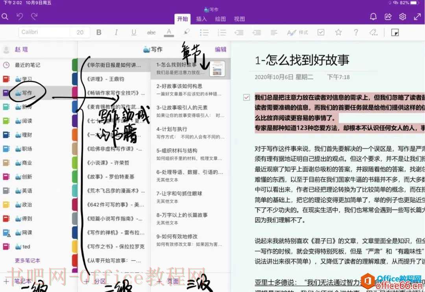Increase the paragraph indent

point(257,33)
